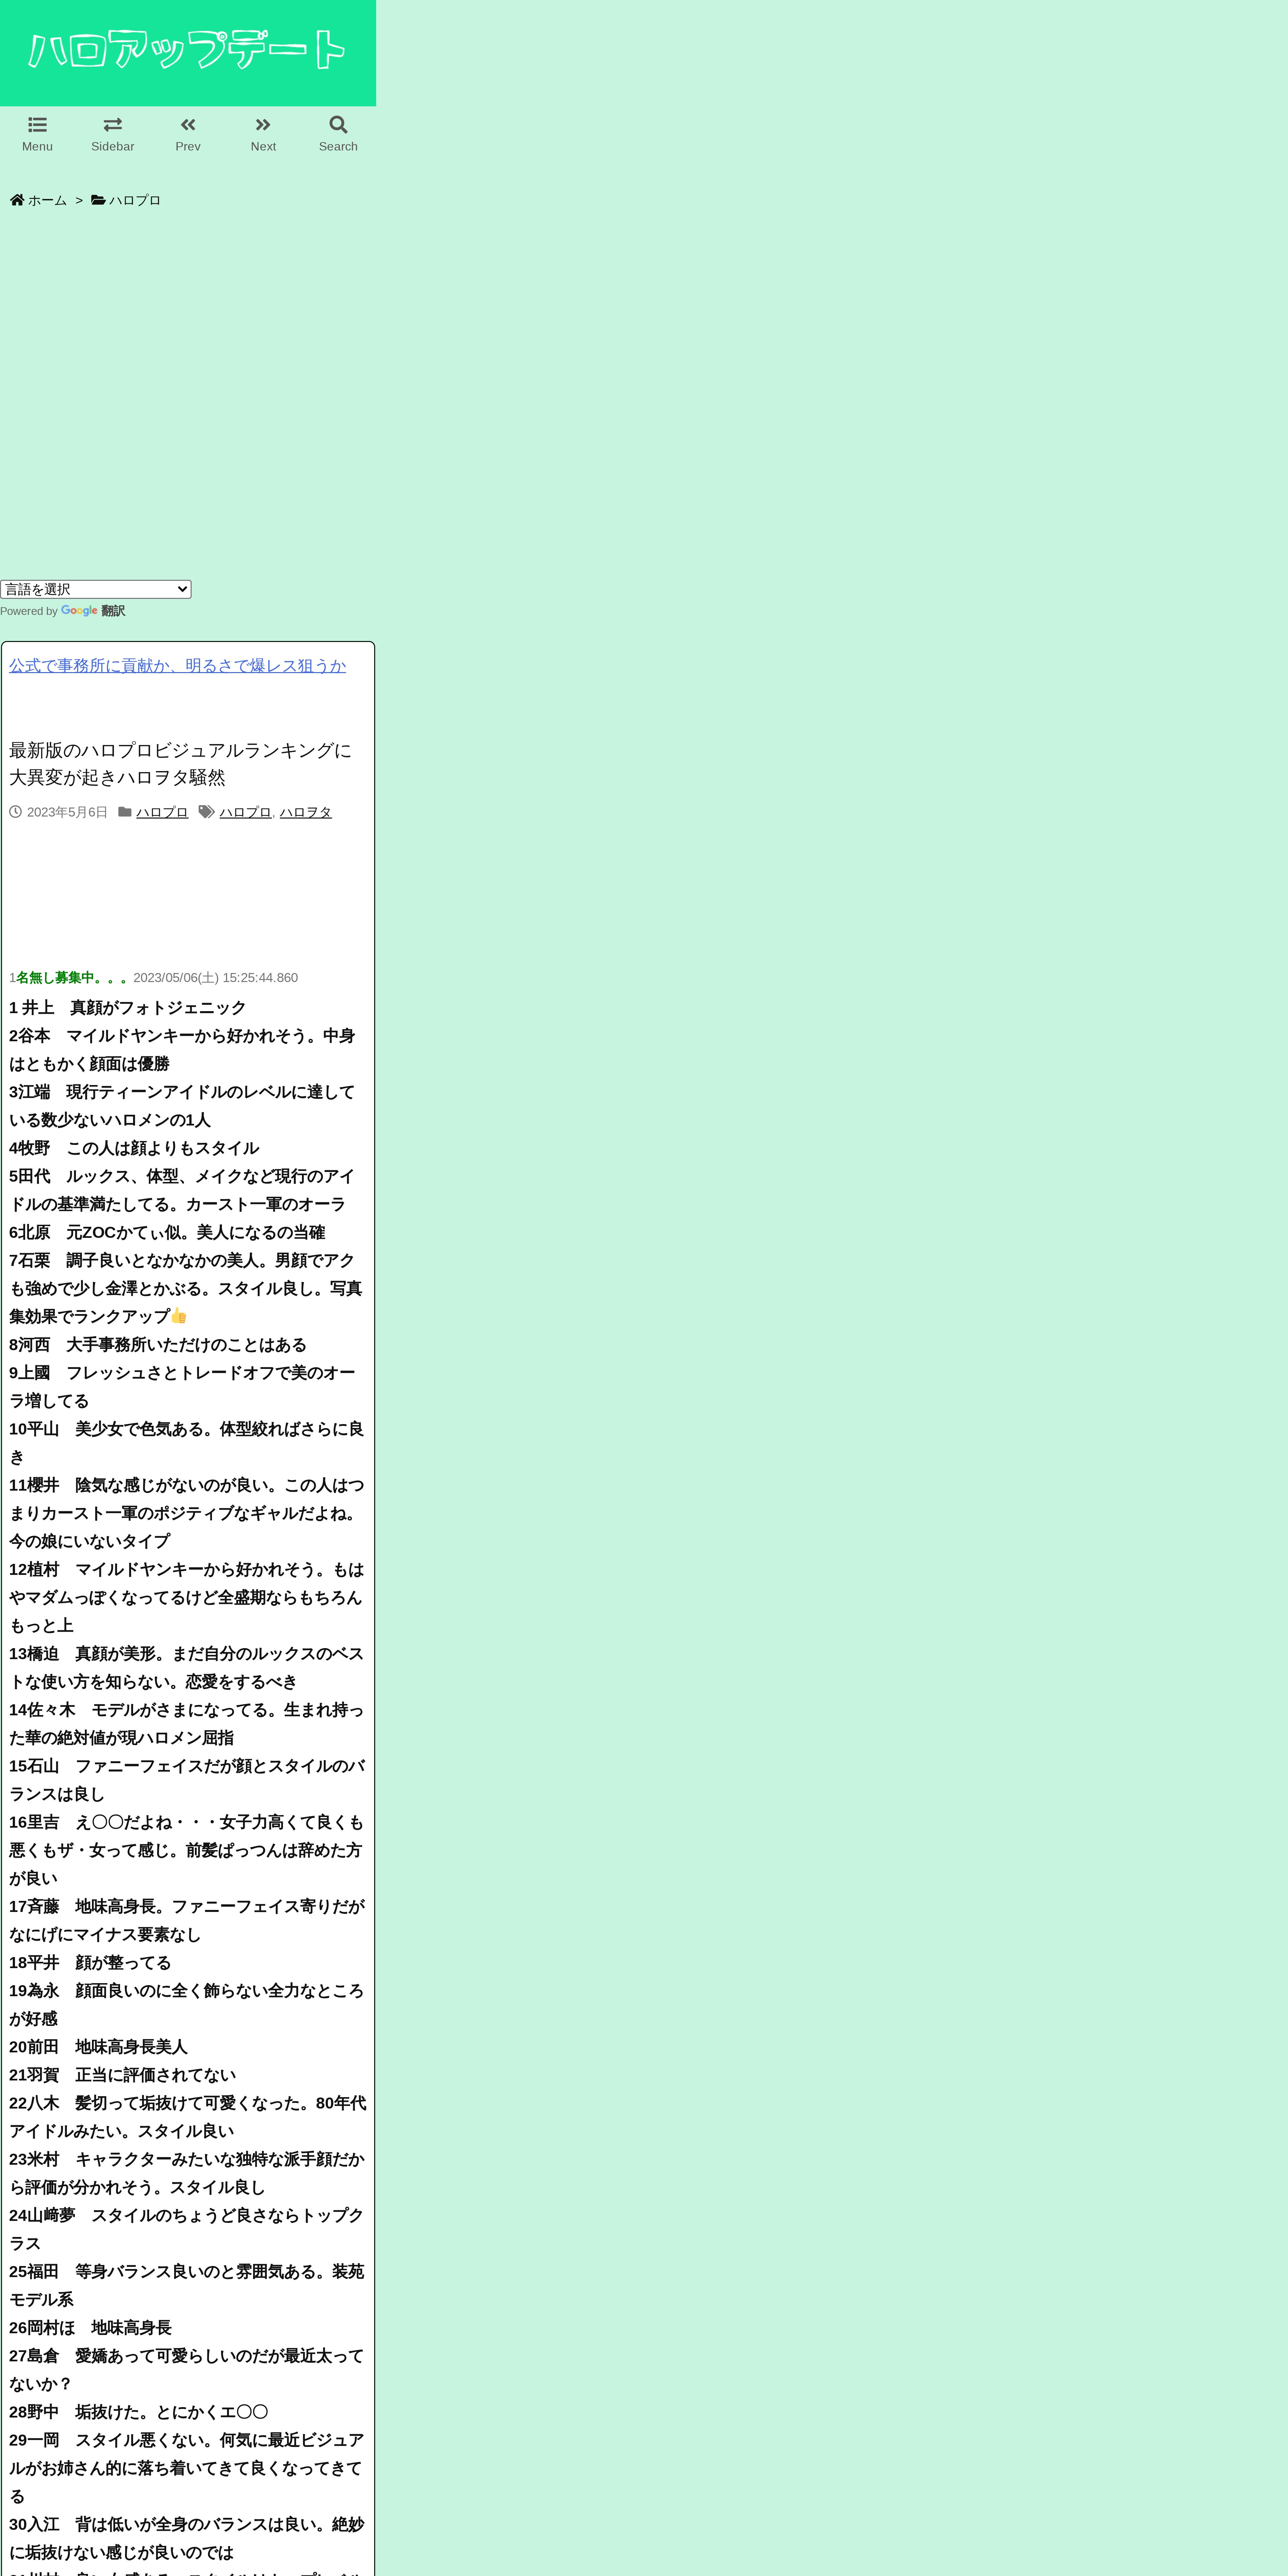Open the ハロヲタ tag link
Viewport: 1288px width, 2576px height.
click(306, 812)
